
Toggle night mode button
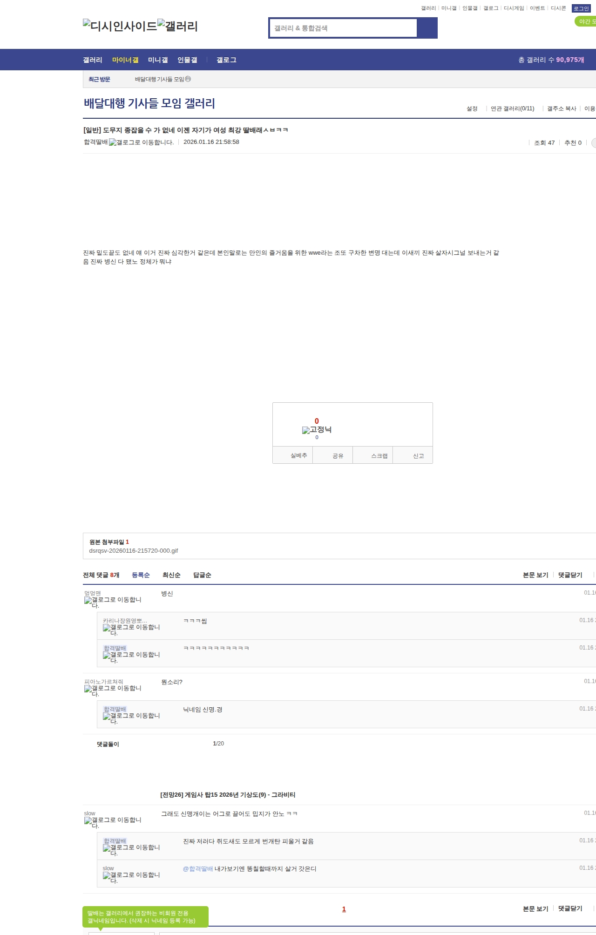586,21
